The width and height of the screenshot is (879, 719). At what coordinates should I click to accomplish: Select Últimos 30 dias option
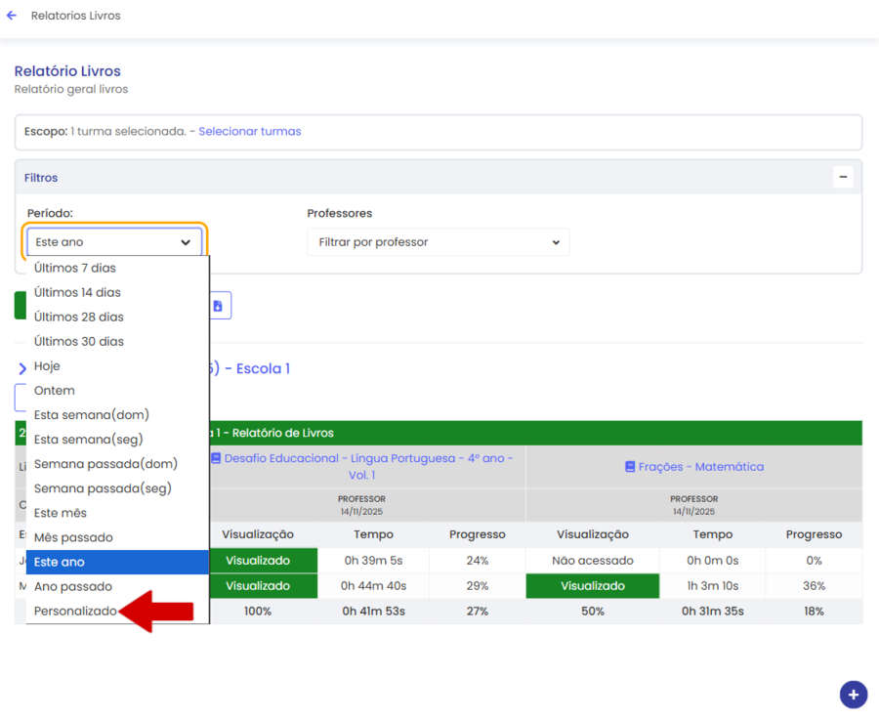point(79,341)
